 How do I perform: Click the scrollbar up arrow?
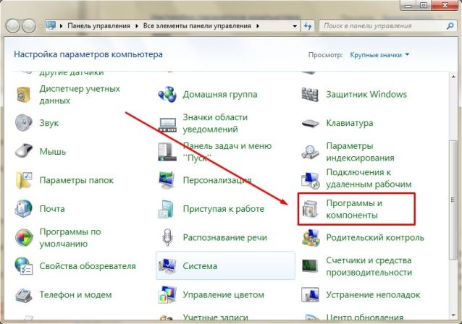pos(453,77)
